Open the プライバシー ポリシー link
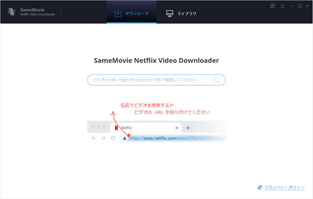The height and width of the screenshot is (199, 313). pos(284,187)
